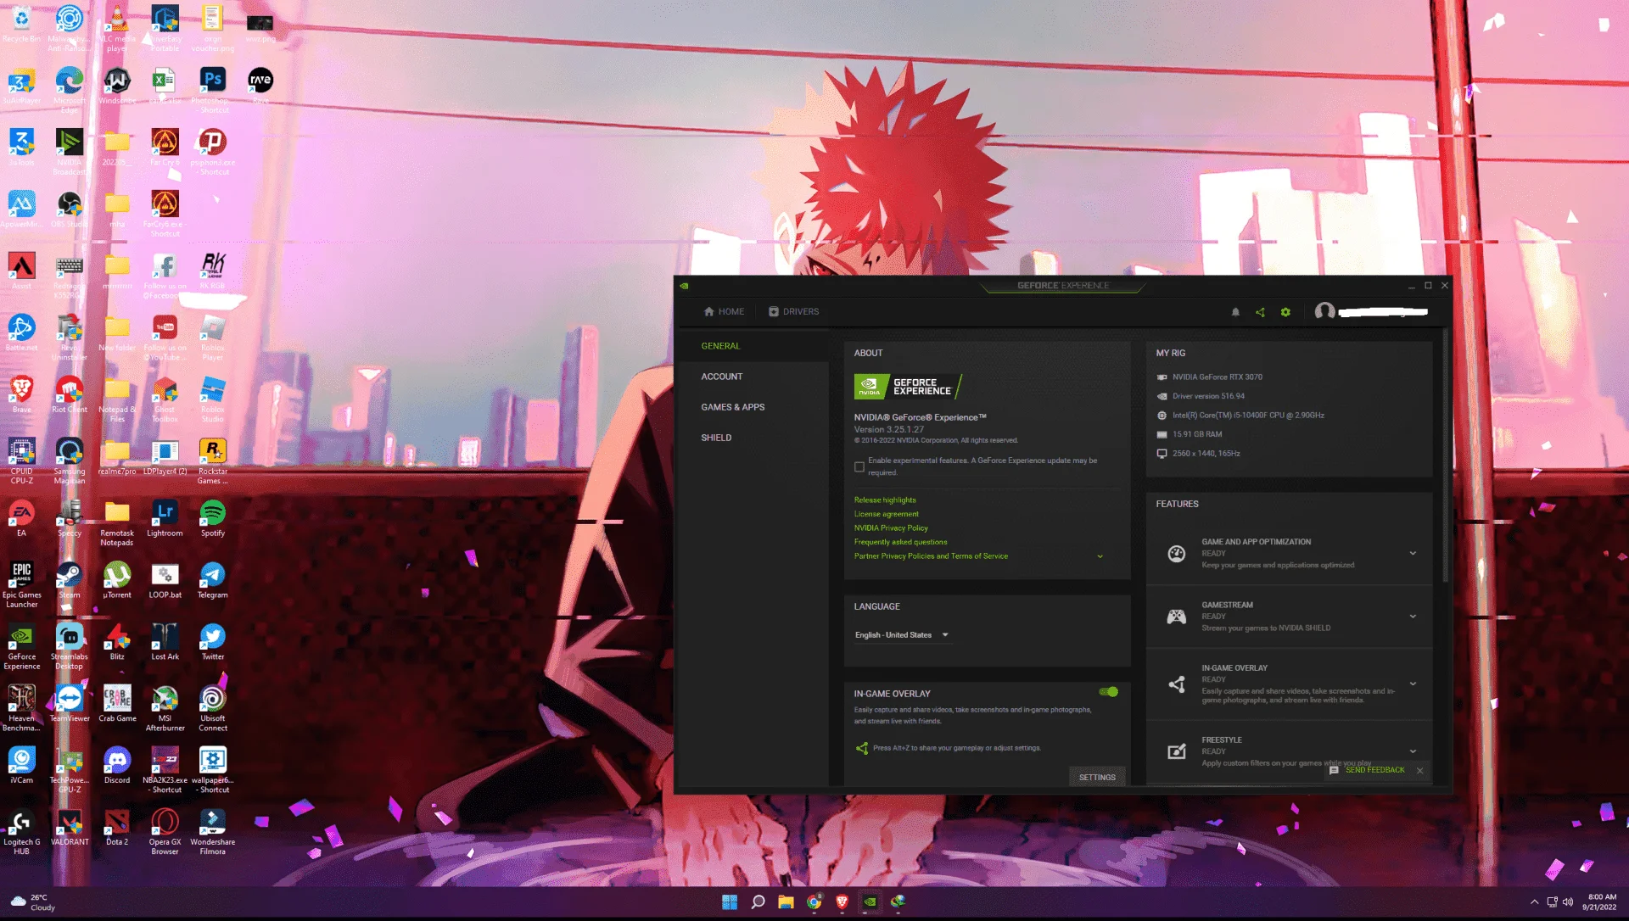The width and height of the screenshot is (1629, 921).
Task: Open Windows Start menu
Action: [x=730, y=901]
